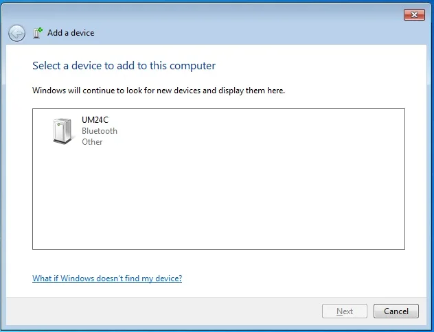Cancel adding a device
Viewport: 434px width, 332px height.
coord(396,311)
